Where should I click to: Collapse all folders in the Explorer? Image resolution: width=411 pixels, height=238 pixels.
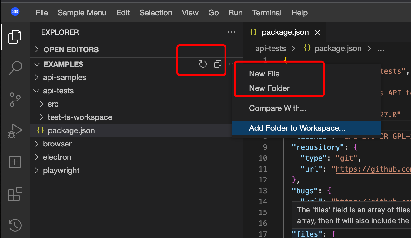(x=217, y=64)
